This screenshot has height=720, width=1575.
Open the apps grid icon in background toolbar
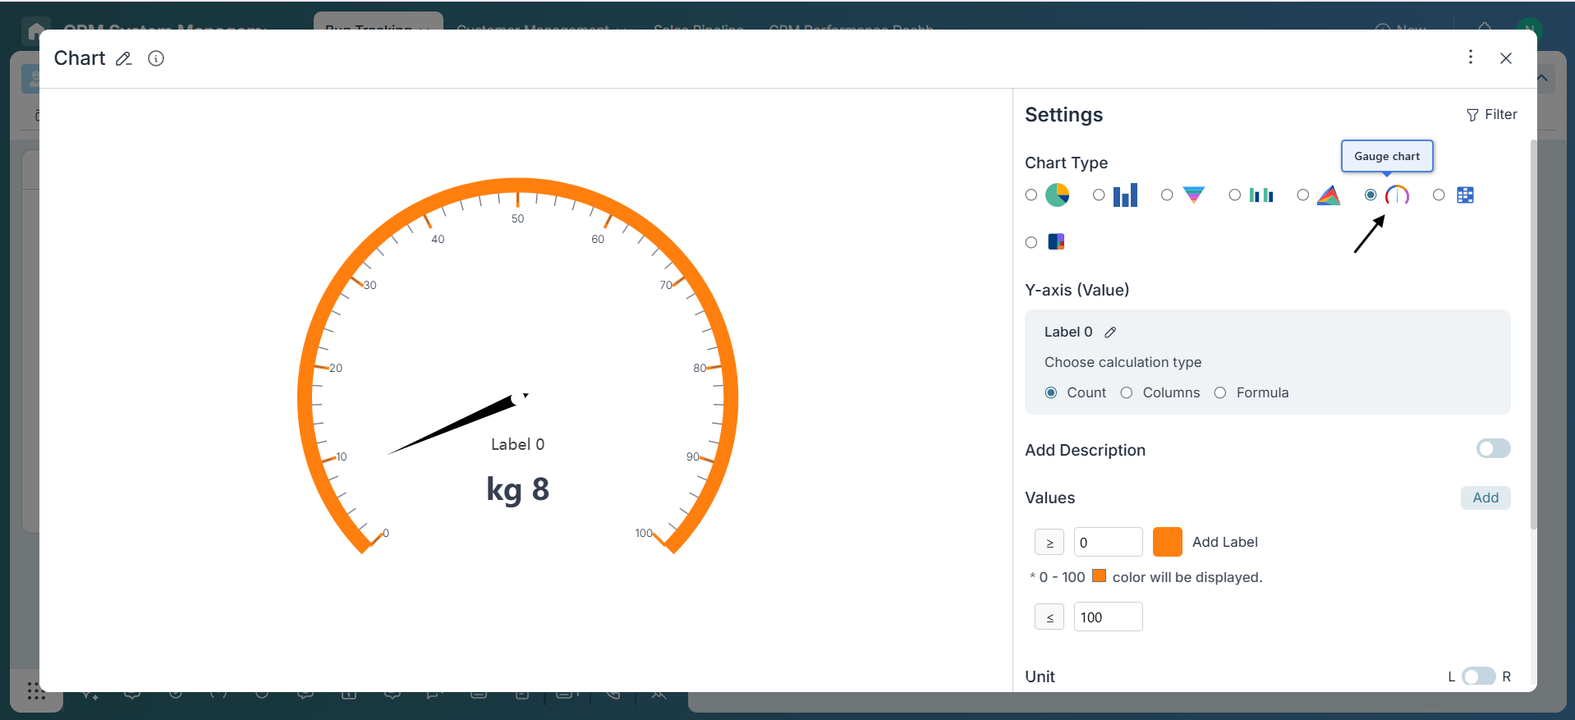click(x=36, y=691)
